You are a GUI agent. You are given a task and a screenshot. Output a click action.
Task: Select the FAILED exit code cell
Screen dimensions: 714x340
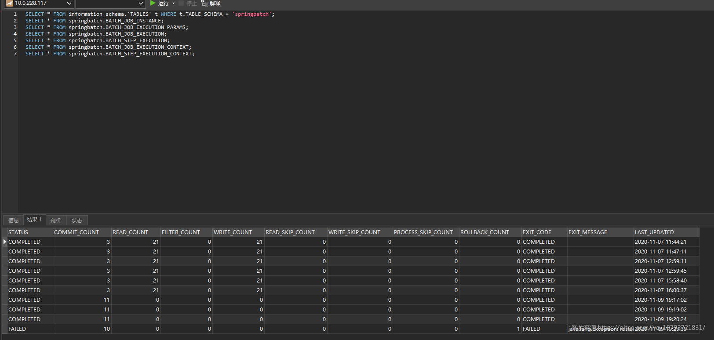[x=544, y=329]
